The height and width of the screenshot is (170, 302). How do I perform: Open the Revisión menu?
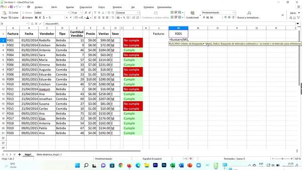point(117,7)
